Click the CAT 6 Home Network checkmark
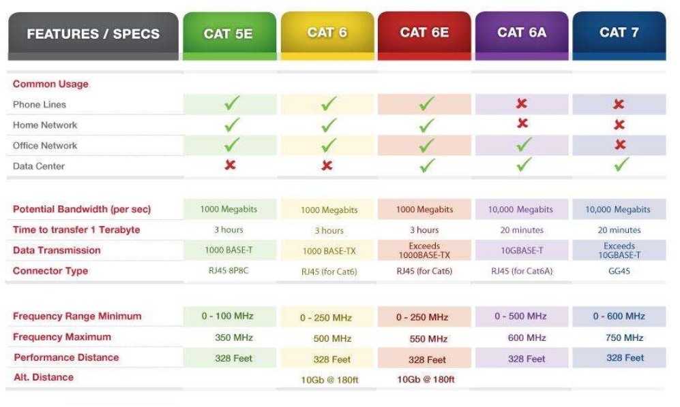 [329, 125]
